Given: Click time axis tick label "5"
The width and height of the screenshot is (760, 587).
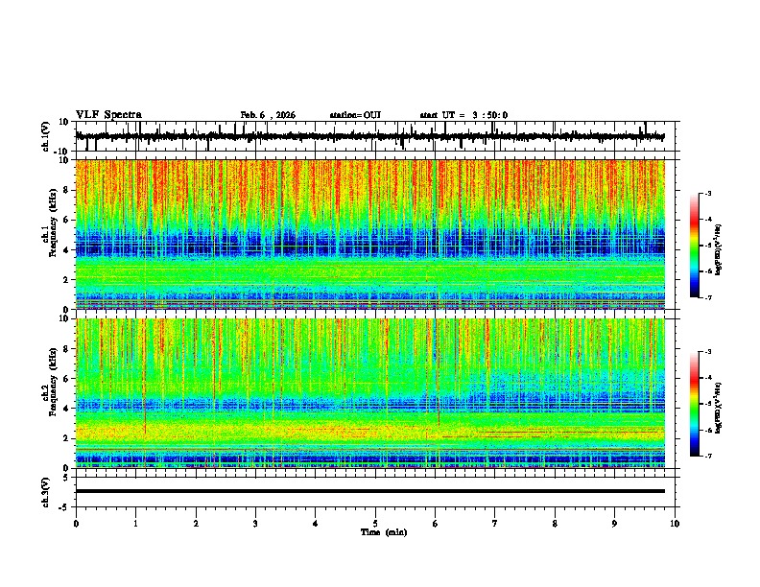Looking at the screenshot, I should [375, 524].
